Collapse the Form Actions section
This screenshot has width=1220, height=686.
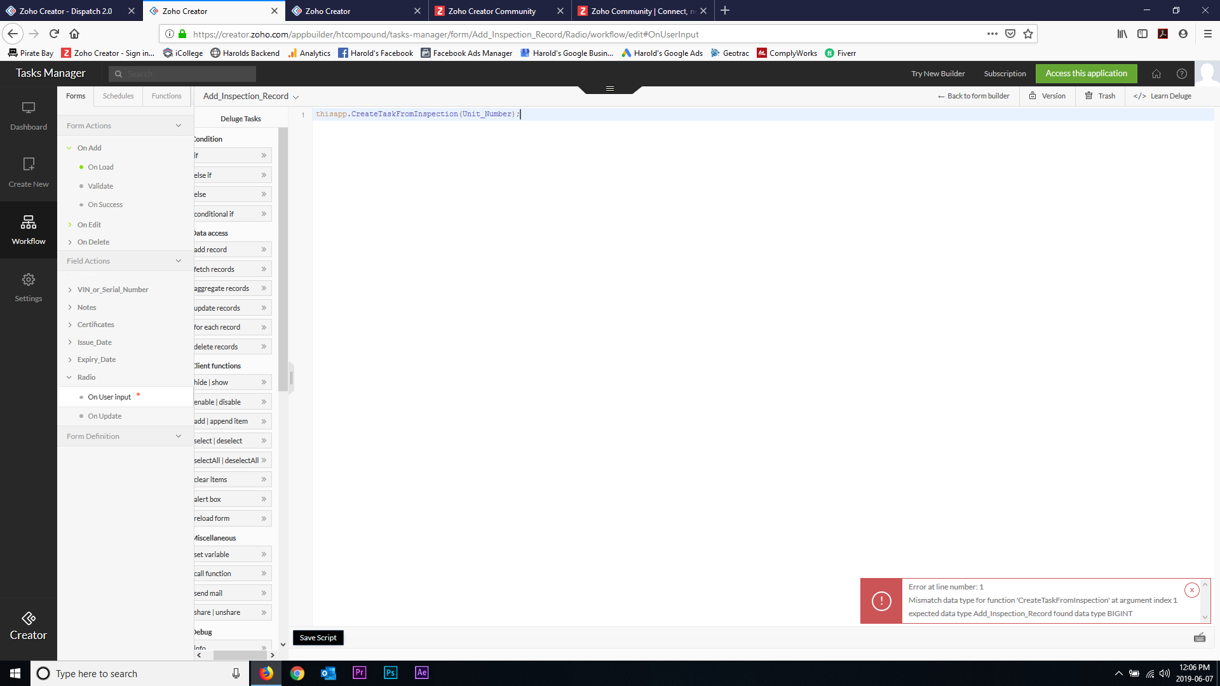tap(179, 126)
